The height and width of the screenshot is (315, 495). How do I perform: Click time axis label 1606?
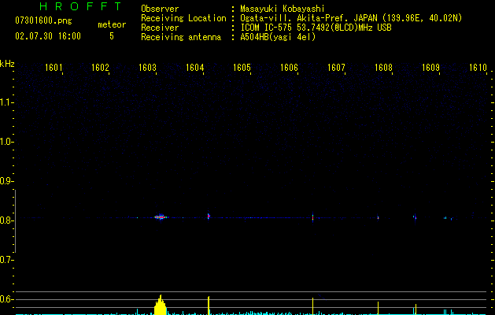coord(289,68)
